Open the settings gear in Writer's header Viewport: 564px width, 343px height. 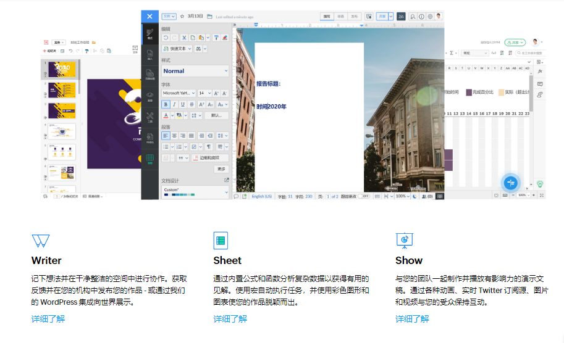[x=430, y=17]
